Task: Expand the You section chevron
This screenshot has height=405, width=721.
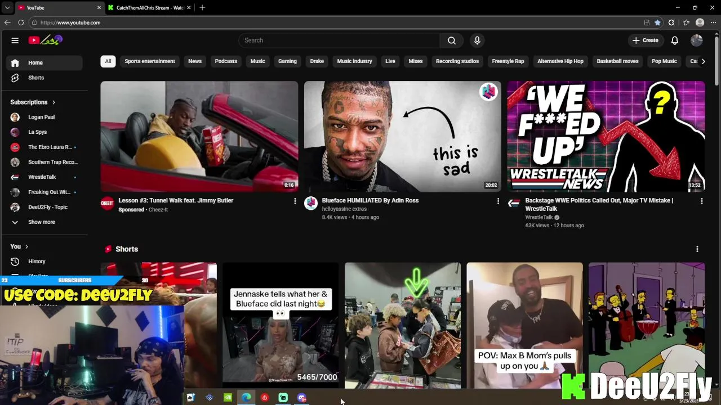Action: tap(26, 247)
